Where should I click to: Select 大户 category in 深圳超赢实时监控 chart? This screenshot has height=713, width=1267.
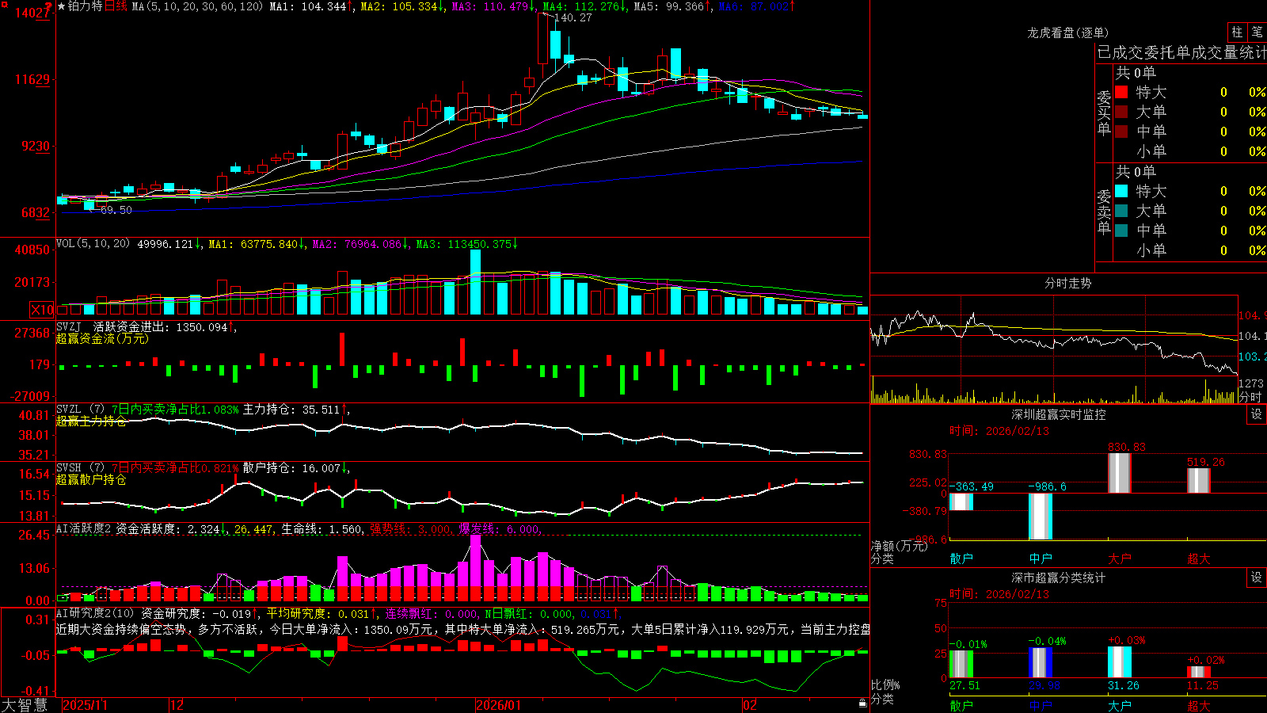click(1120, 559)
